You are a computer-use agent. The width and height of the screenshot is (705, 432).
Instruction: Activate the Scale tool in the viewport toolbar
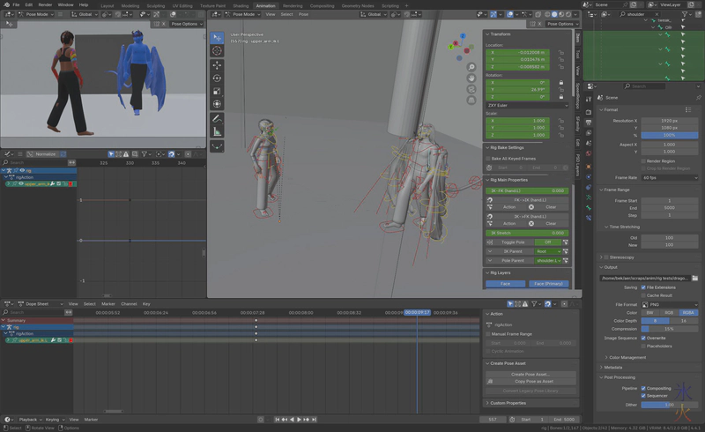(x=217, y=92)
